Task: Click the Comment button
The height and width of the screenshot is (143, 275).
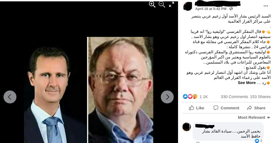Action: pyautogui.click(x=226, y=108)
